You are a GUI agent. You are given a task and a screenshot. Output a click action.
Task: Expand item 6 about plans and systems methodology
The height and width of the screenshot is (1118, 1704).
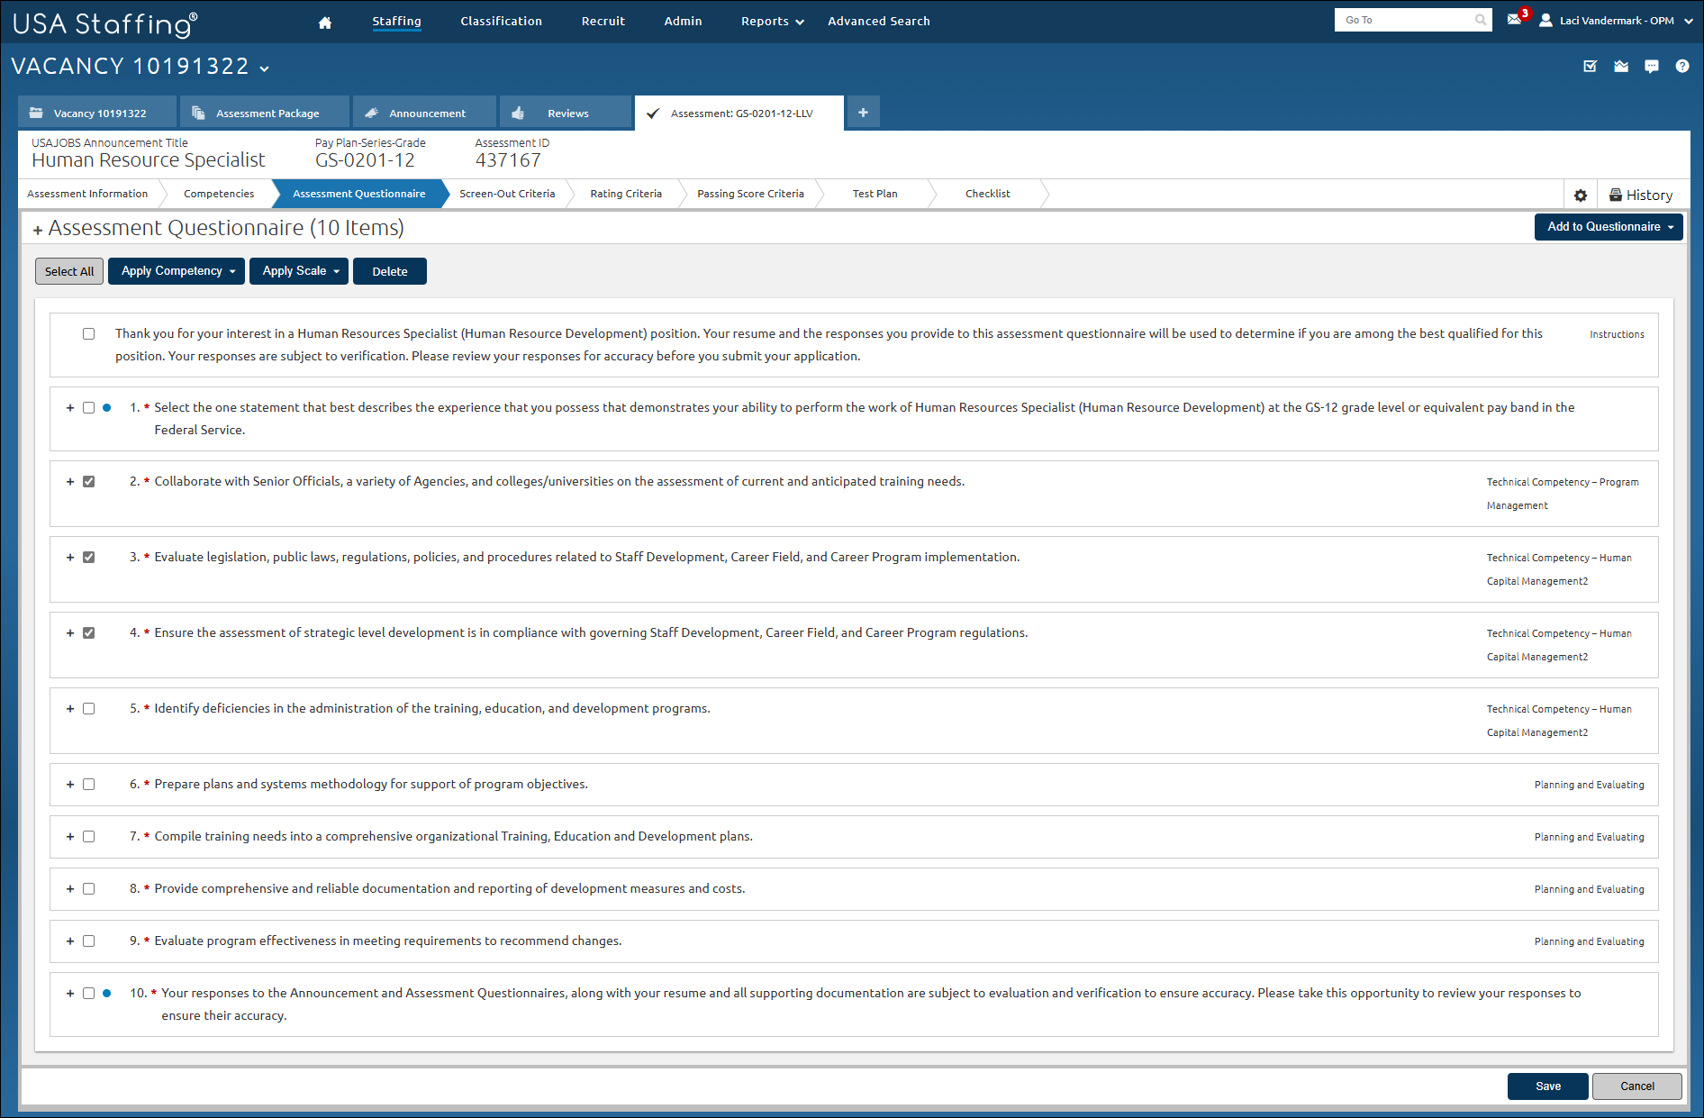pos(70,784)
